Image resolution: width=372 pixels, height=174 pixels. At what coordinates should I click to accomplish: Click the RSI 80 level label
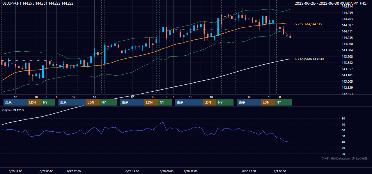tap(343, 119)
